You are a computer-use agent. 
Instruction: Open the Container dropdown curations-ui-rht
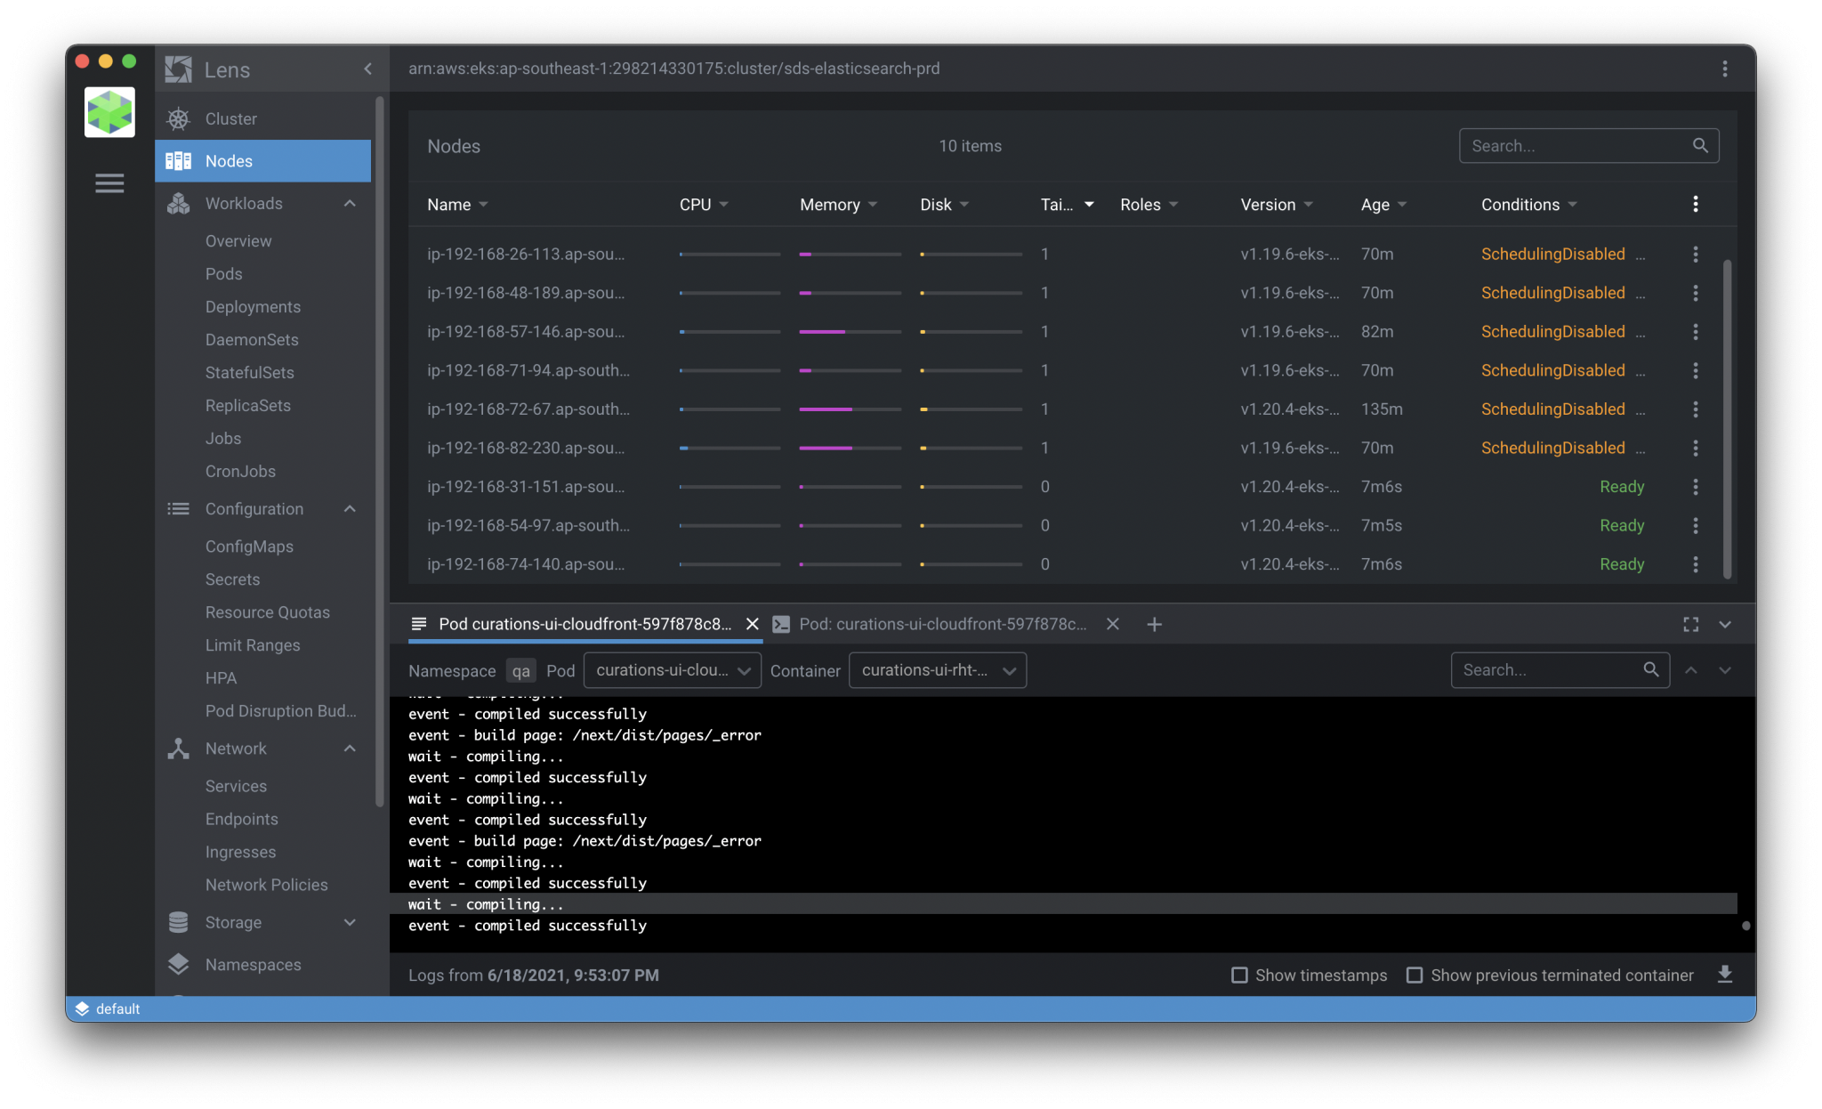[937, 670]
